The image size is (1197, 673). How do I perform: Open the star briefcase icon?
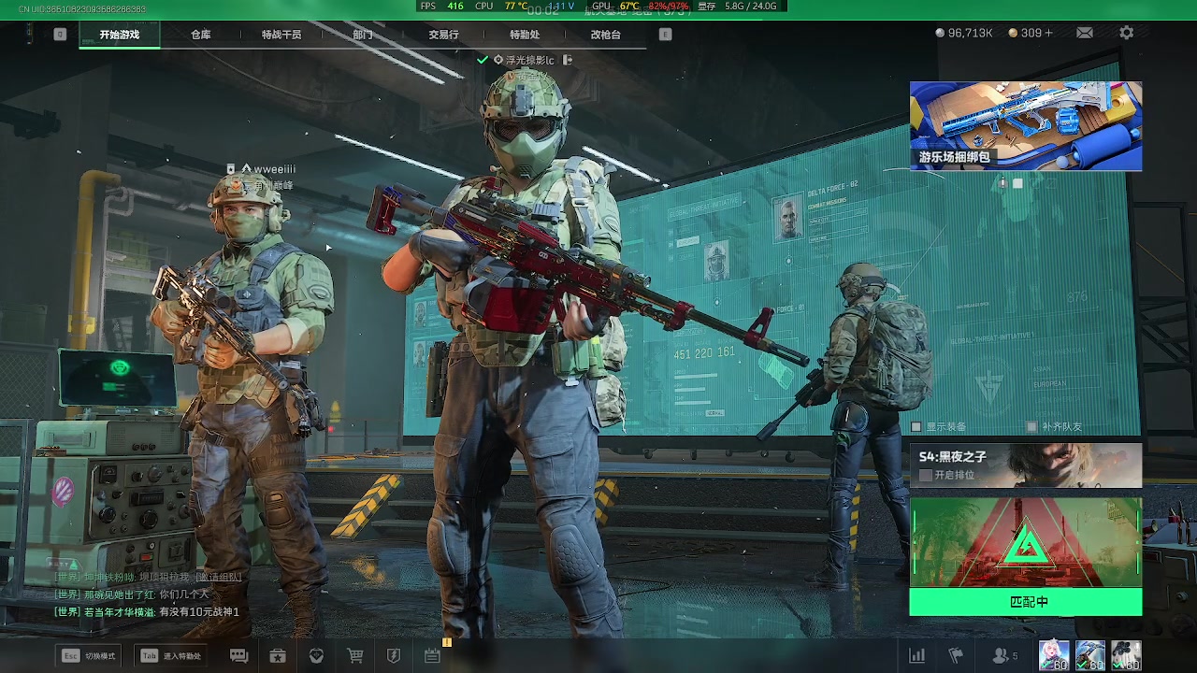point(278,656)
